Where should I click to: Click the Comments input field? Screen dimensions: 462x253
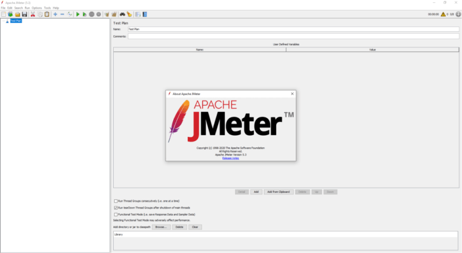(x=293, y=36)
